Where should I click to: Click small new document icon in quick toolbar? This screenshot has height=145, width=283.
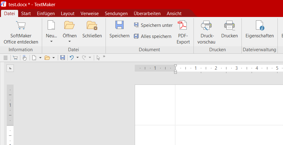(x=34, y=58)
